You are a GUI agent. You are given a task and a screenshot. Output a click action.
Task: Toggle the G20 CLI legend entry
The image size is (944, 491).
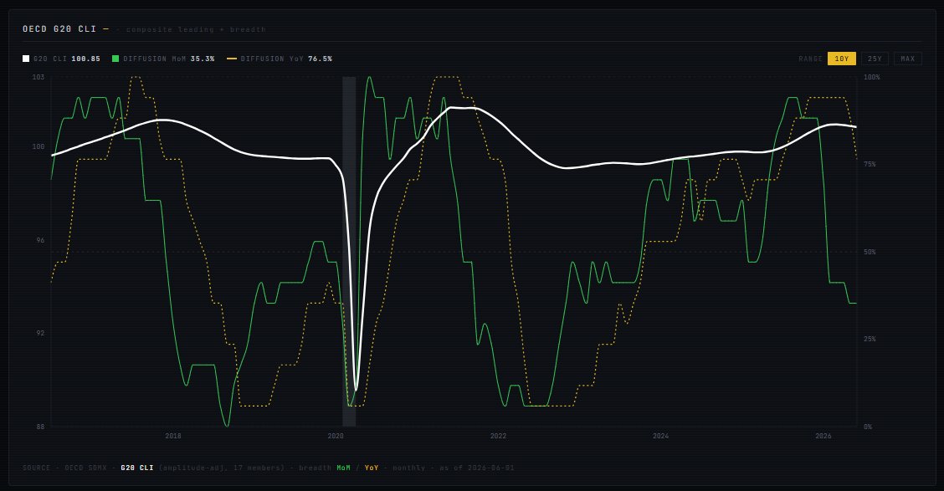click(61, 59)
